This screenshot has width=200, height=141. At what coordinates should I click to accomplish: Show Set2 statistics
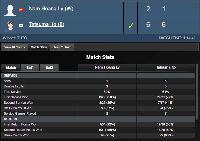click(49, 68)
